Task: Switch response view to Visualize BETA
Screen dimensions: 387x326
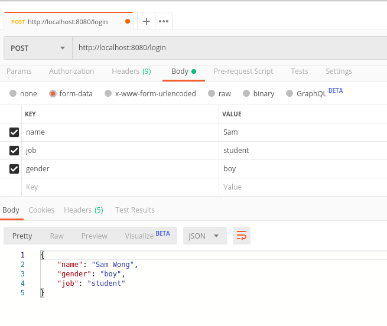Action: pyautogui.click(x=147, y=236)
